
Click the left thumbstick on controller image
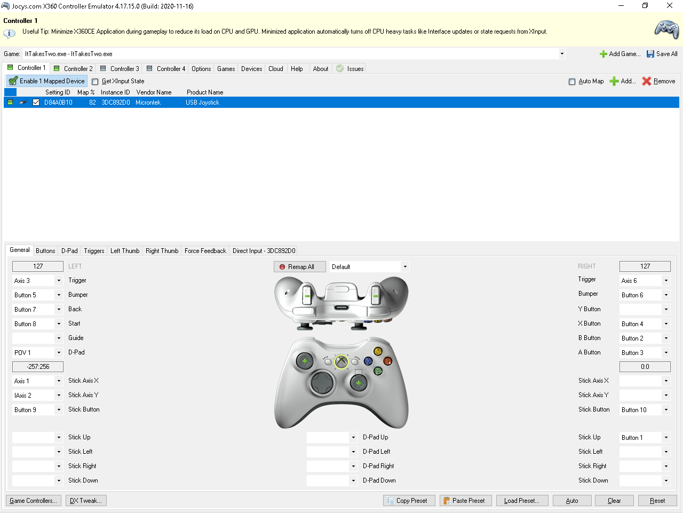(305, 361)
